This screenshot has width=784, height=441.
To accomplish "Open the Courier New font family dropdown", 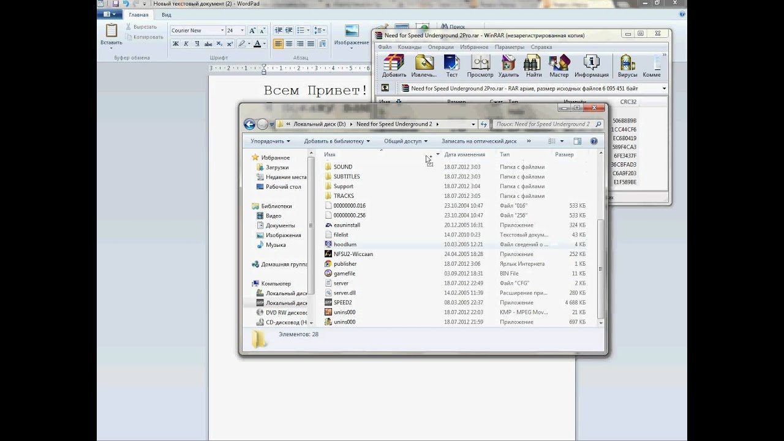I will point(222,30).
